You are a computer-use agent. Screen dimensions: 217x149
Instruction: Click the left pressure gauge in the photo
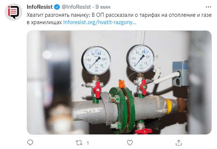point(96,61)
